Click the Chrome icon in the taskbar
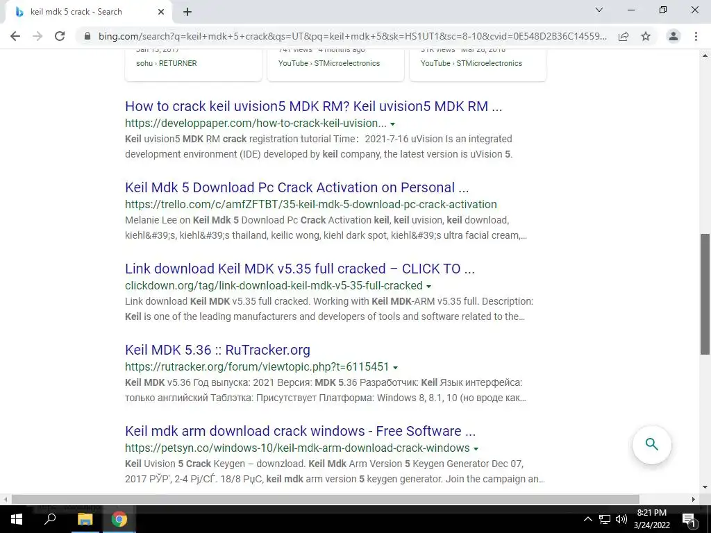The image size is (711, 533). coord(119,519)
